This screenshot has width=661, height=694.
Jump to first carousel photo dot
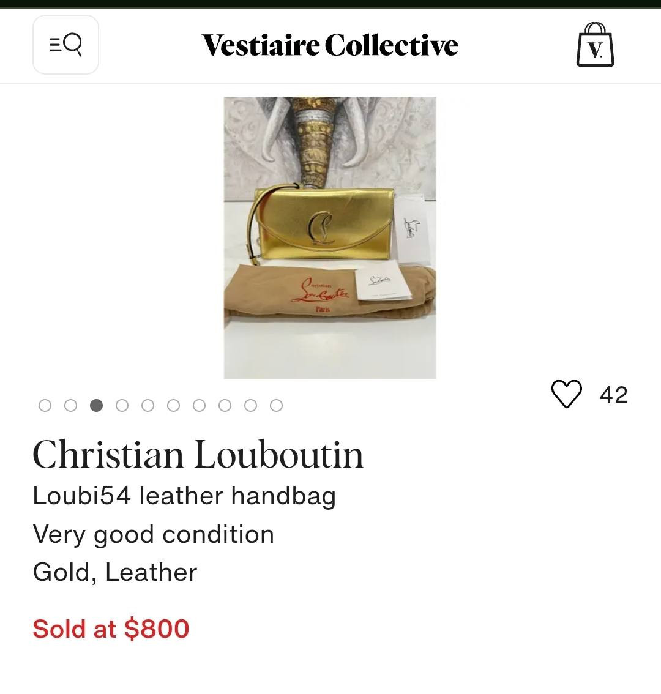click(45, 405)
